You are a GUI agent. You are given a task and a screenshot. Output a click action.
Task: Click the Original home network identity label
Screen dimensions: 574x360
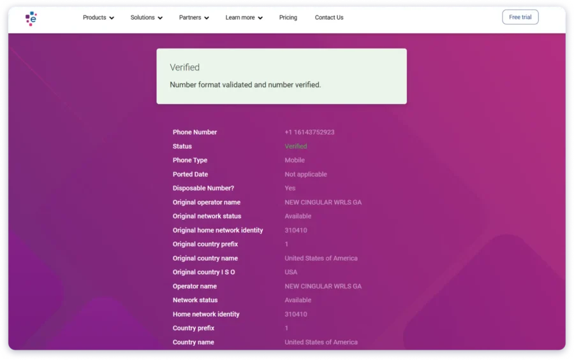(218, 230)
